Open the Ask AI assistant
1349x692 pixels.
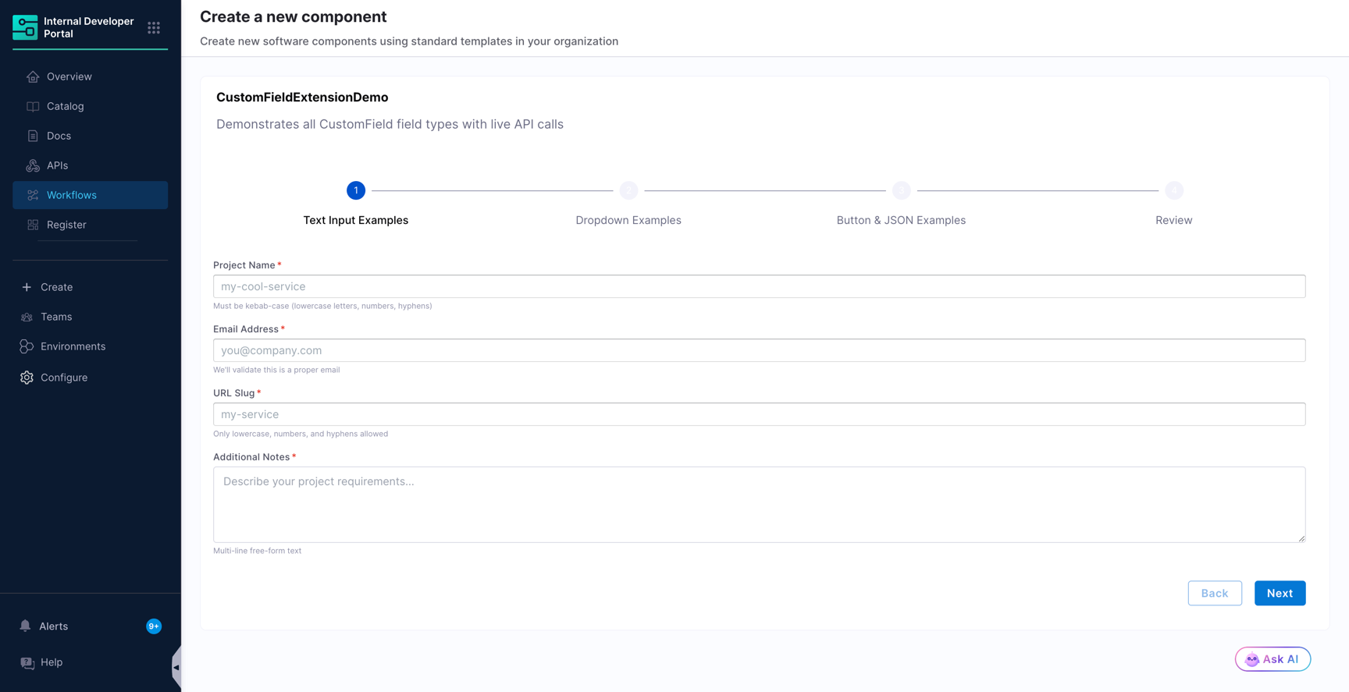[x=1272, y=659]
